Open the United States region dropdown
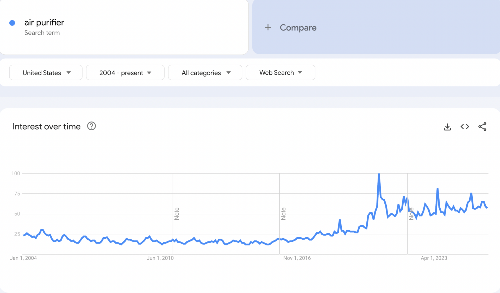The width and height of the screenshot is (500, 293). 46,73
